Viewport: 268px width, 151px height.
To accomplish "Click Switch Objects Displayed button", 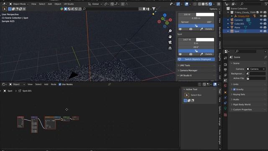I will pos(196,59).
